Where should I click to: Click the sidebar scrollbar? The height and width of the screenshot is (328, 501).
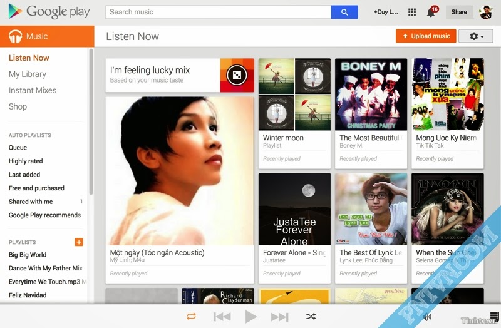coord(91,121)
